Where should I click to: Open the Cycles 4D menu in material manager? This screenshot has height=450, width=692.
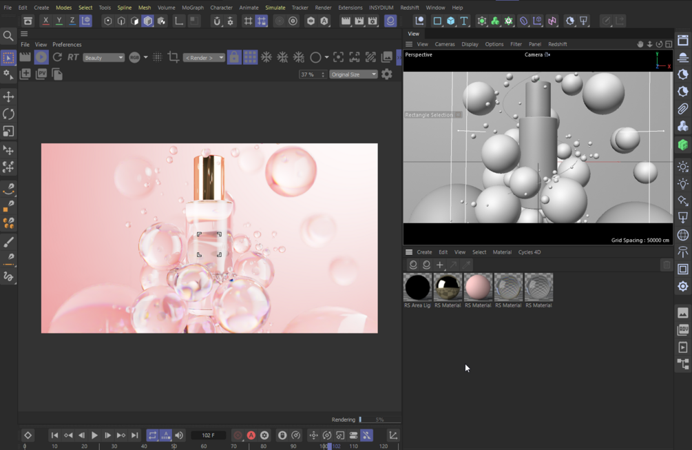(x=529, y=252)
